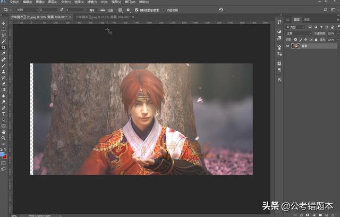Toggle the type layer filter
The width and height of the screenshot is (340, 217).
coord(321,27)
